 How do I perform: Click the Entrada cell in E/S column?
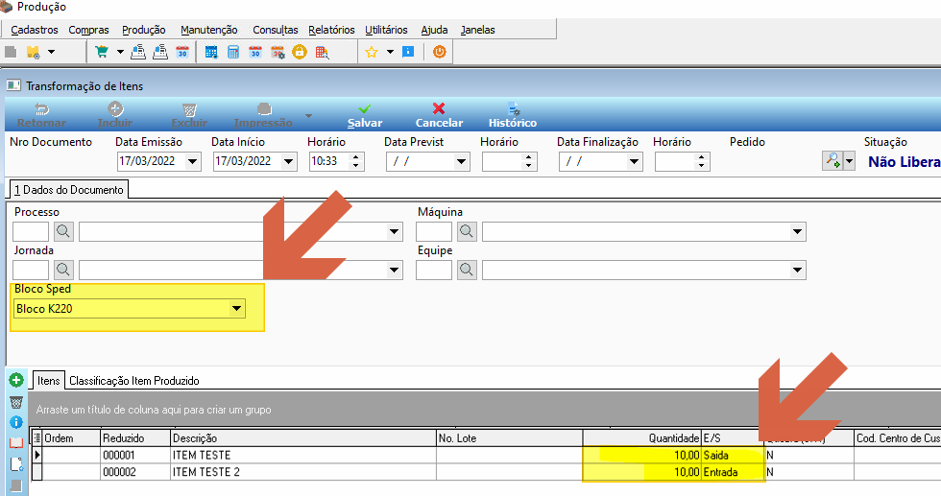click(734, 472)
